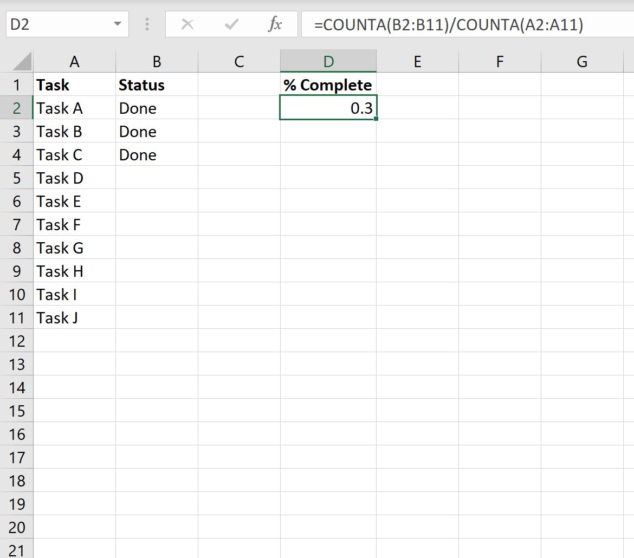Click the fill handle on cell D2
634x558 pixels.
click(x=377, y=118)
